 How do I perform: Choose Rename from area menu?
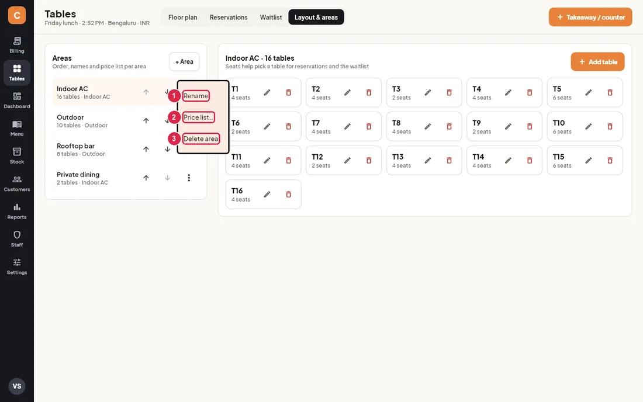point(196,96)
